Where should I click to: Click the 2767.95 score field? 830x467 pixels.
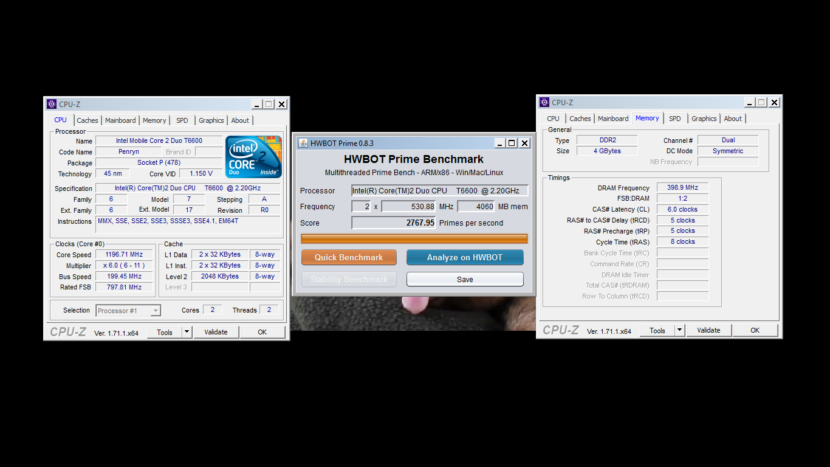[x=394, y=223]
